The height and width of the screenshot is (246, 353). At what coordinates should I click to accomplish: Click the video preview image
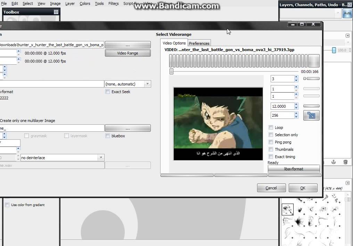(218, 124)
